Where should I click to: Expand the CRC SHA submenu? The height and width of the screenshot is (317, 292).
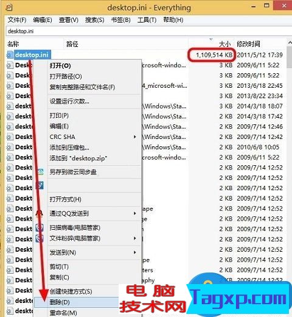[x=94, y=137]
